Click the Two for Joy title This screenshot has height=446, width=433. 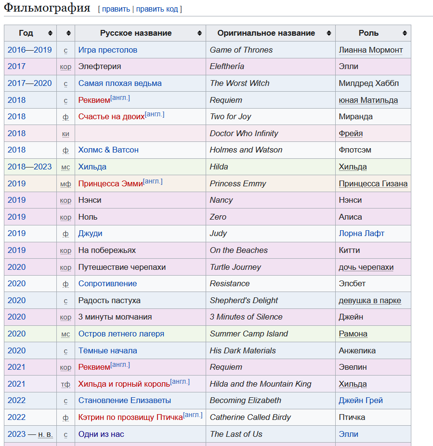point(230,117)
